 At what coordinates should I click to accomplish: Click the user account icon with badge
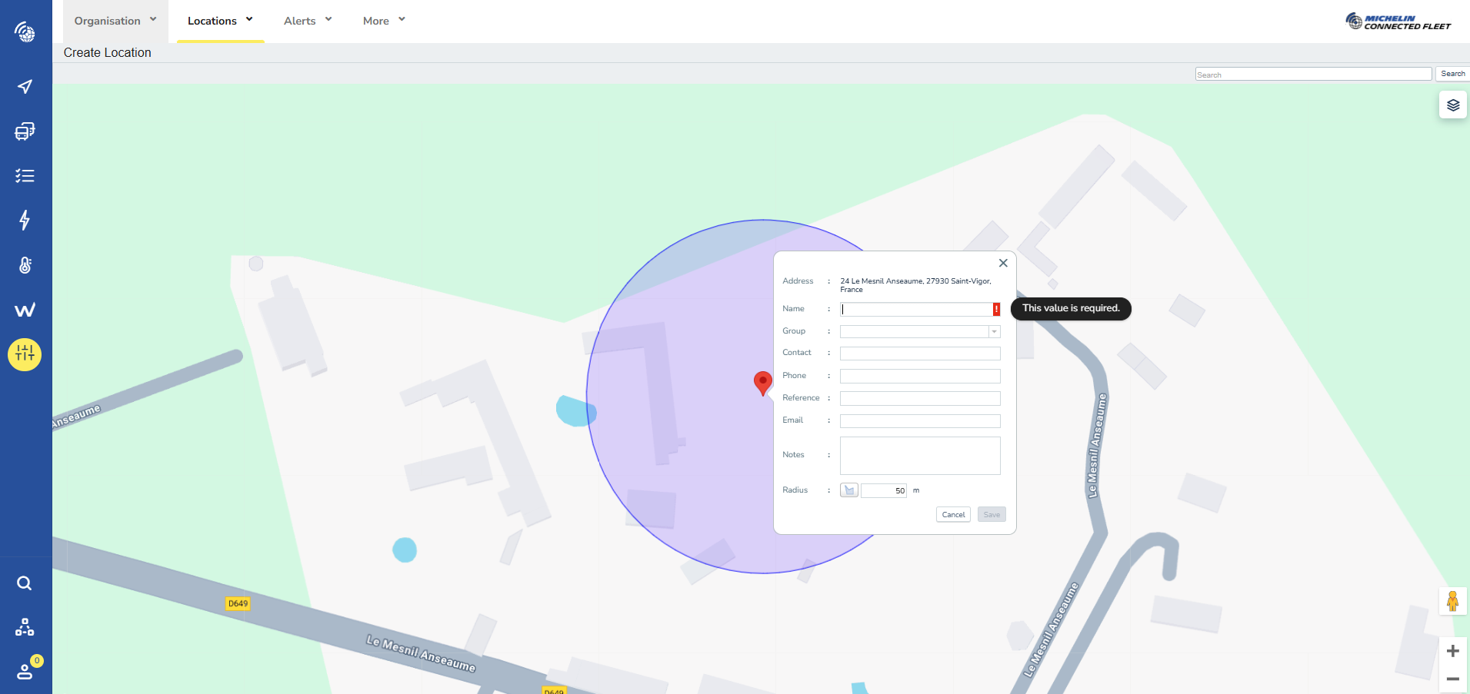(x=25, y=671)
